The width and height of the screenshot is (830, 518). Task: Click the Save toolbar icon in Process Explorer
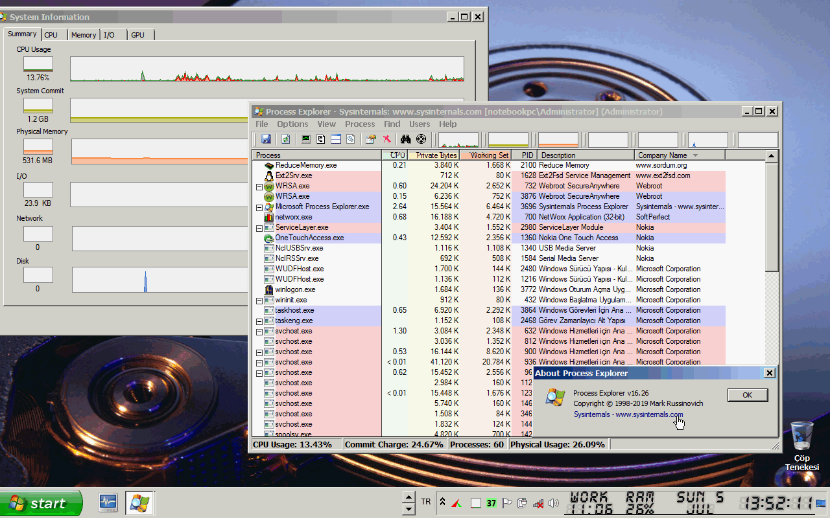(x=266, y=139)
